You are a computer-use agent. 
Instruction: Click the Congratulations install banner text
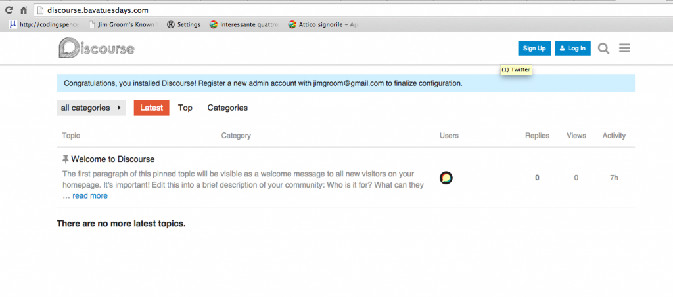click(263, 83)
